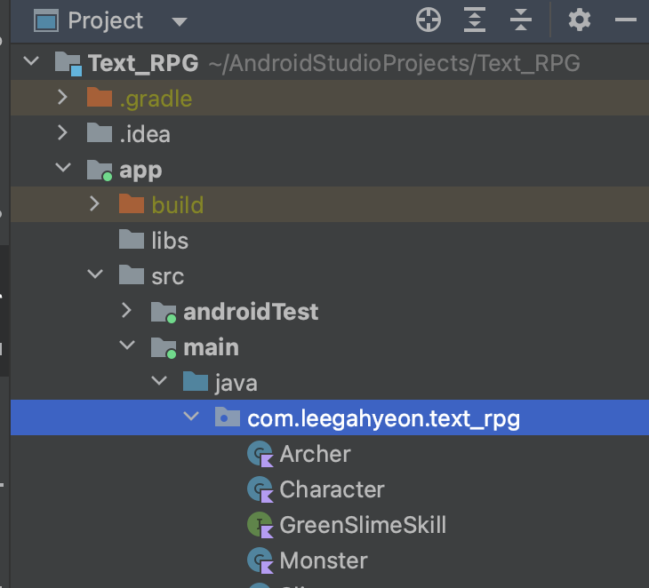This screenshot has width=649, height=588.
Task: Select the app module label
Action: coord(140,171)
